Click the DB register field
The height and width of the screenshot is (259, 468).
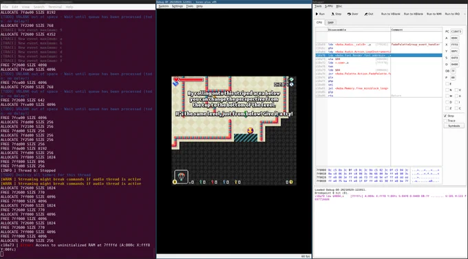pyautogui.click(x=453, y=71)
